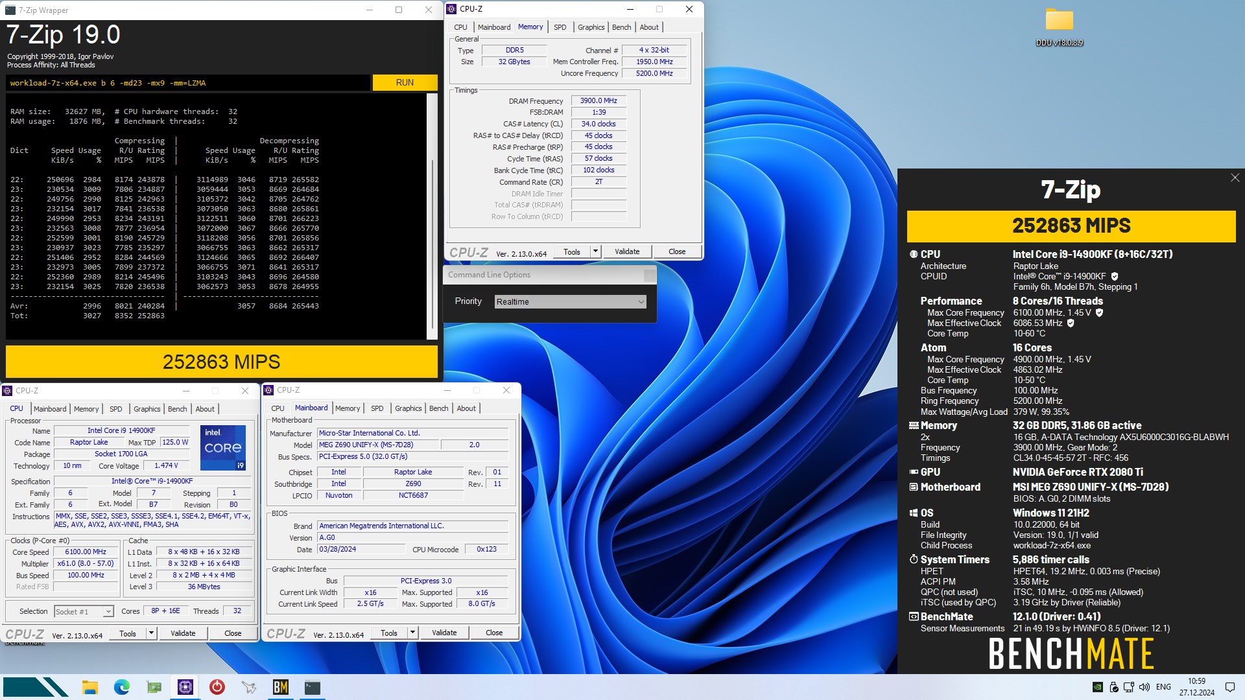The width and height of the screenshot is (1245, 700).
Task: Open the DDU v18.0.8.9 desktop folder
Action: (1060, 27)
